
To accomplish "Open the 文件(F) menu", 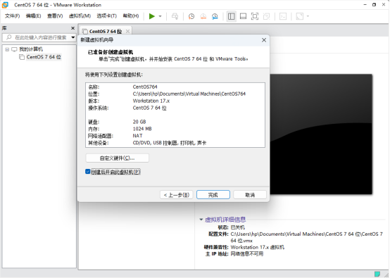I will (x=12, y=16).
